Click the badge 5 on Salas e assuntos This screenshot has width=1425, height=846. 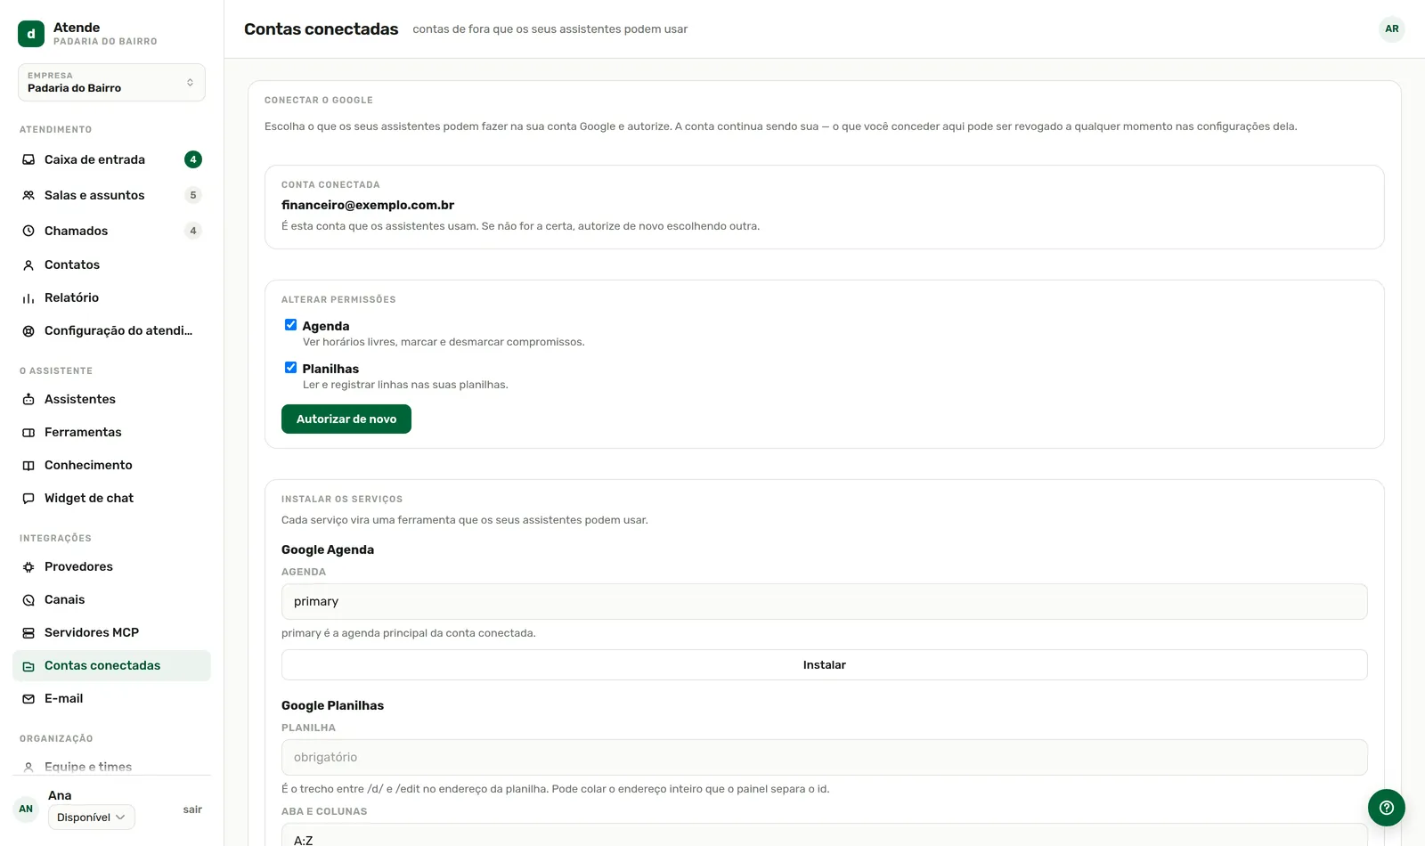[x=193, y=195]
